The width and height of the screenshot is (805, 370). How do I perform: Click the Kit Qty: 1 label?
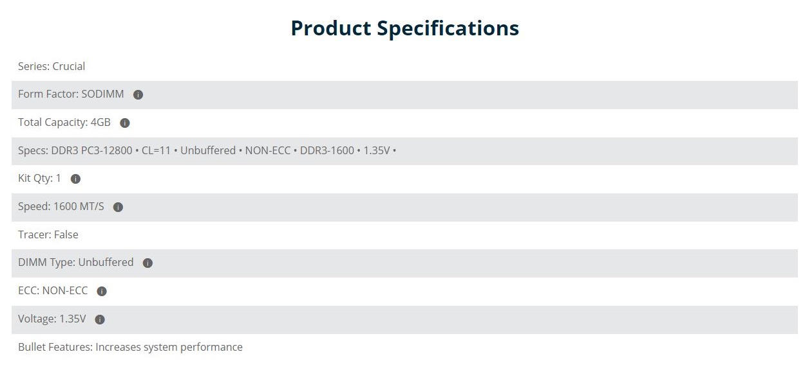[39, 178]
